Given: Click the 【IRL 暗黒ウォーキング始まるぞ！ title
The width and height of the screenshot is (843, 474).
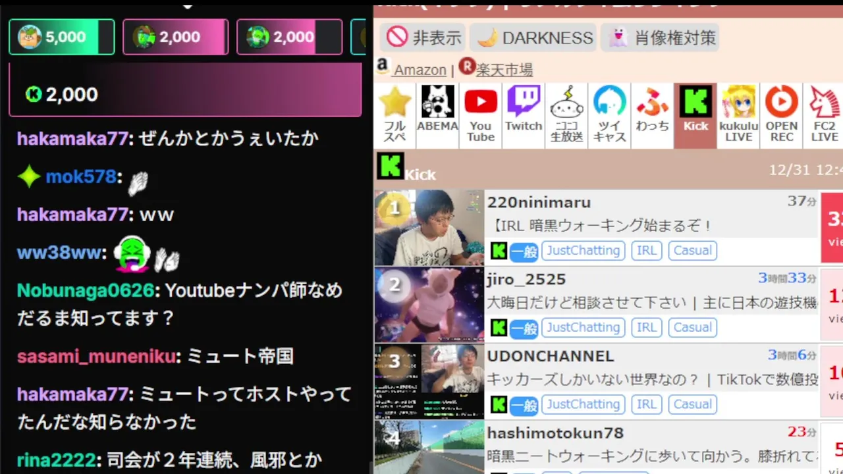Looking at the screenshot, I should 601,226.
